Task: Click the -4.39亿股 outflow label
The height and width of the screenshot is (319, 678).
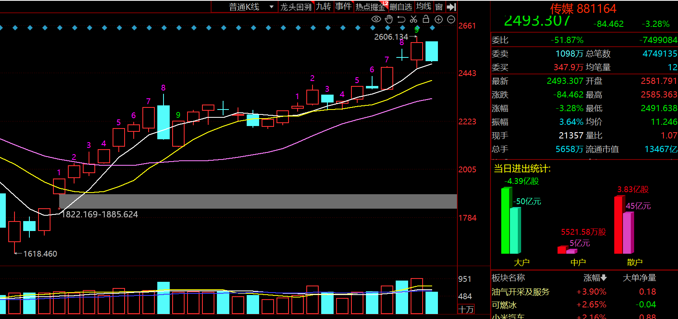Action: [x=522, y=181]
